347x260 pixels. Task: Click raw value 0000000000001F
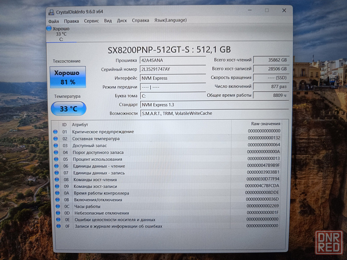tap(263, 212)
